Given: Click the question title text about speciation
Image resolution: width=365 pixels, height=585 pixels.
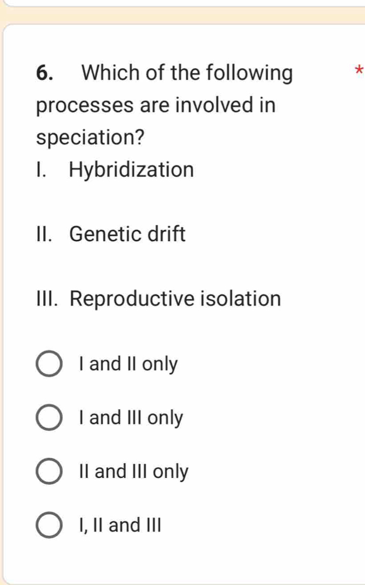Looking at the screenshot, I should [x=156, y=105].
